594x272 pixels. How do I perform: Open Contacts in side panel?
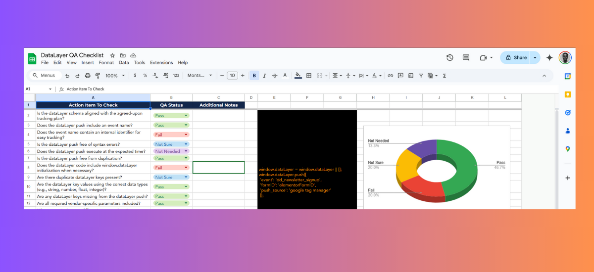pos(568,131)
